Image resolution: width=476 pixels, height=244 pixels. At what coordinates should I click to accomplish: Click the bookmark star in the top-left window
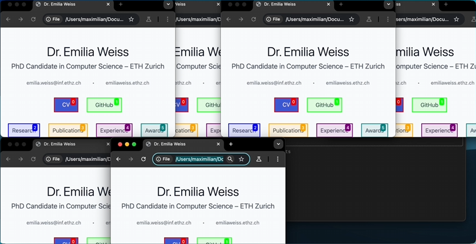click(131, 19)
